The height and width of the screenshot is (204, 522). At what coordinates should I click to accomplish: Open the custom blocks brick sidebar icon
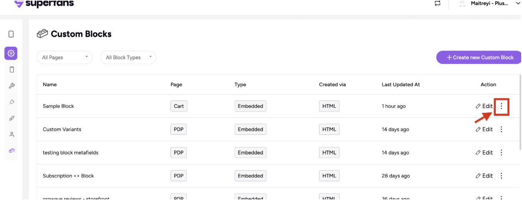12,150
